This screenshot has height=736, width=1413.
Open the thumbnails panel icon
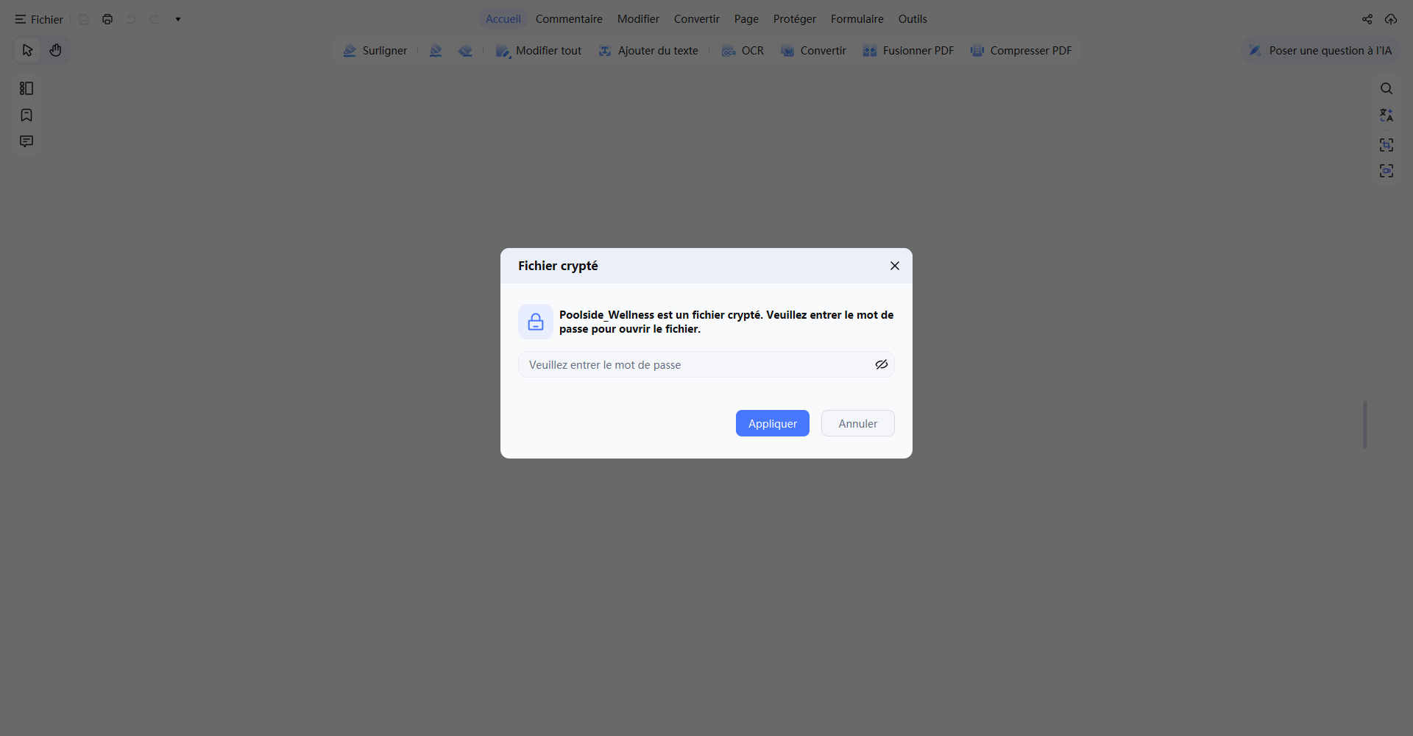[26, 88]
